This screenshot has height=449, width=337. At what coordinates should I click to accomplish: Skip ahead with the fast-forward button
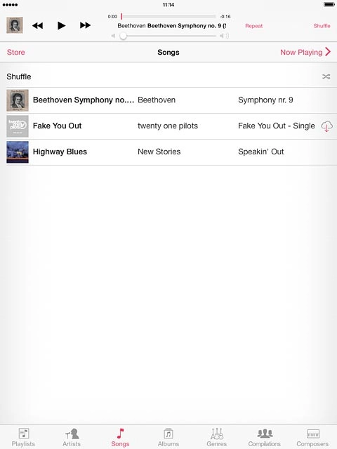(85, 25)
